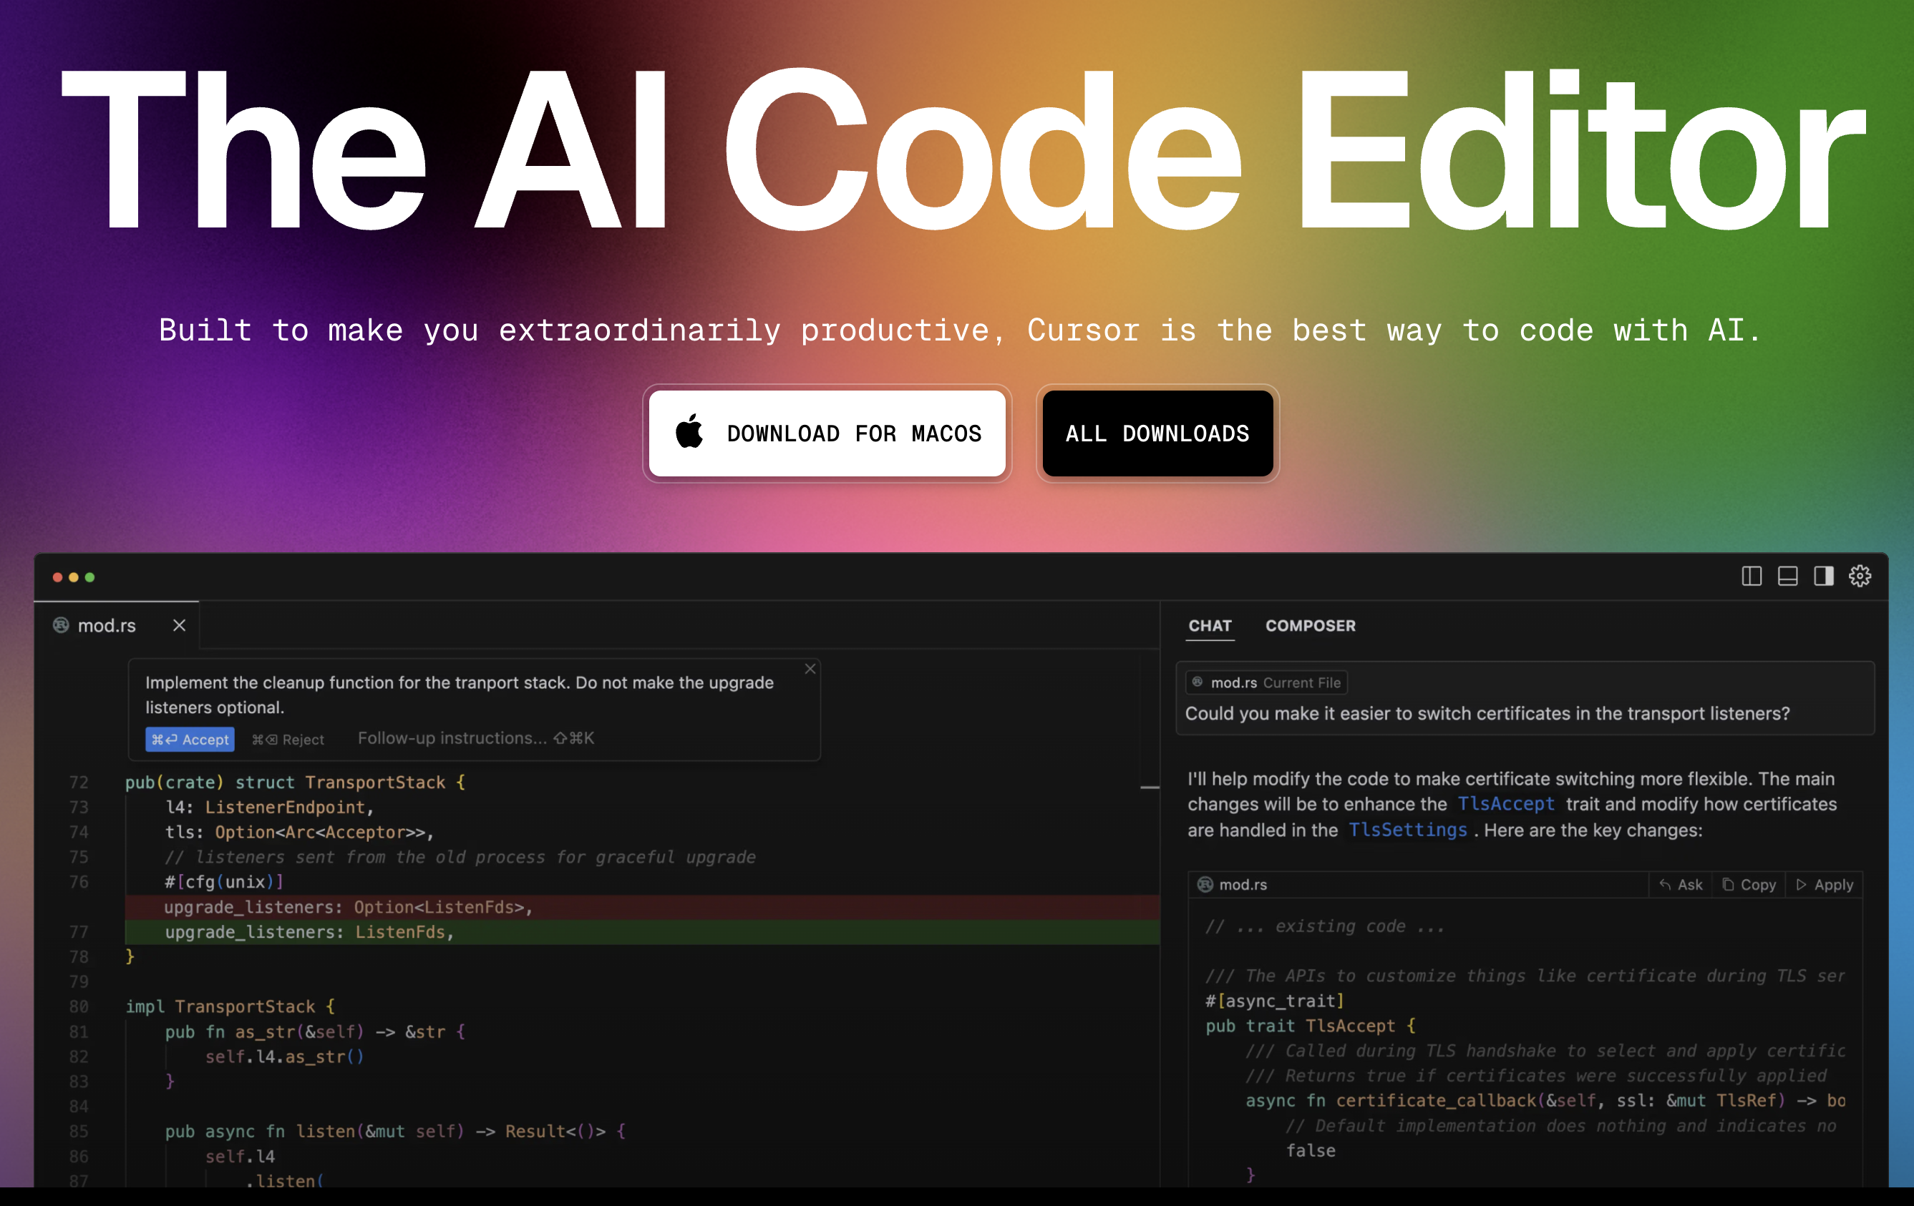Open the settings gear icon
The image size is (1914, 1206).
coord(1859,576)
